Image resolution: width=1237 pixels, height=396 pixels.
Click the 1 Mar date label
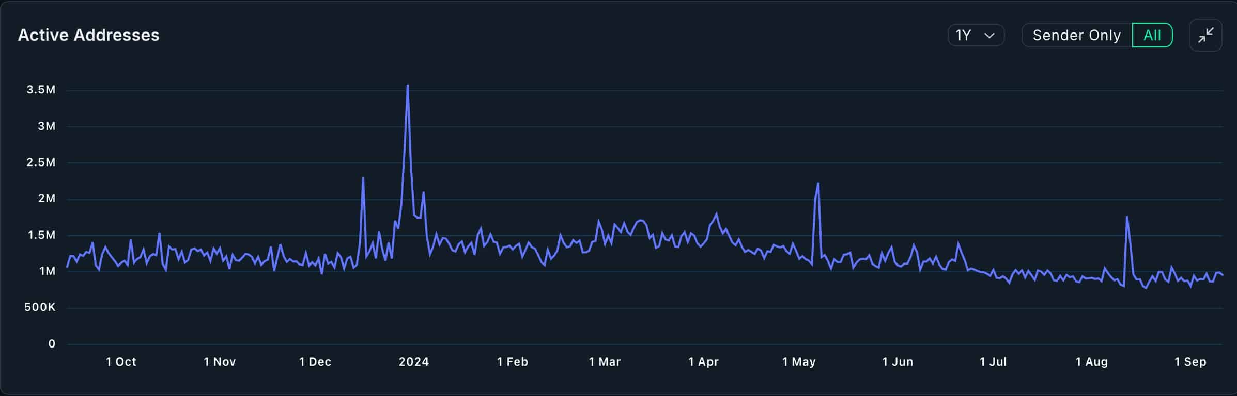coord(605,362)
